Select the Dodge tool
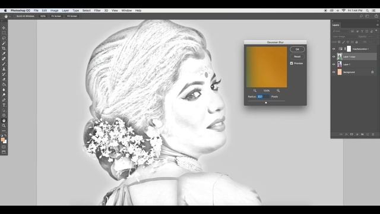This screenshot has height=214, width=380. click(4, 95)
